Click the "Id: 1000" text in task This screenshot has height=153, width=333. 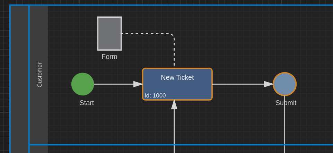155,96
